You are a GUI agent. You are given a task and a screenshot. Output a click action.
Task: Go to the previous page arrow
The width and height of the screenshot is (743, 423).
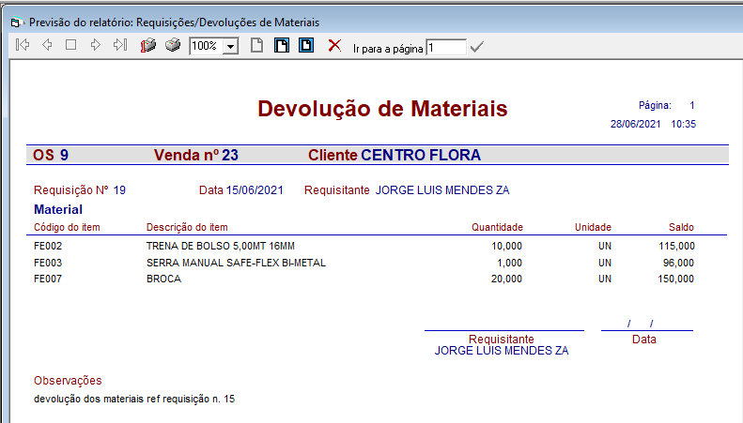point(47,45)
